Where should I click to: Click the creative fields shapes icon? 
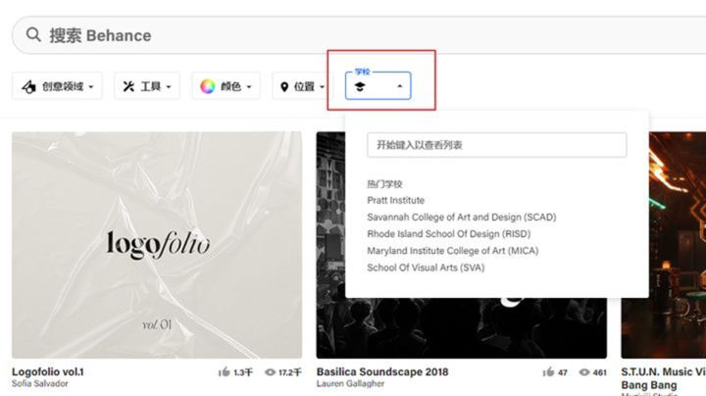28,86
